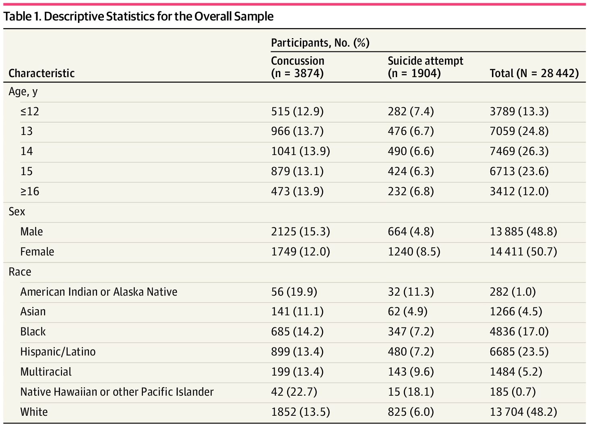The width and height of the screenshot is (589, 427).
Task: Click the 'Suicide attempt (n = 1904)' column header
Action: [425, 67]
